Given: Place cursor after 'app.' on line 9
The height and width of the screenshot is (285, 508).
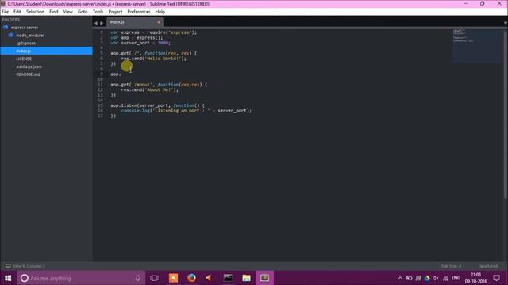Looking at the screenshot, I should (121, 74).
